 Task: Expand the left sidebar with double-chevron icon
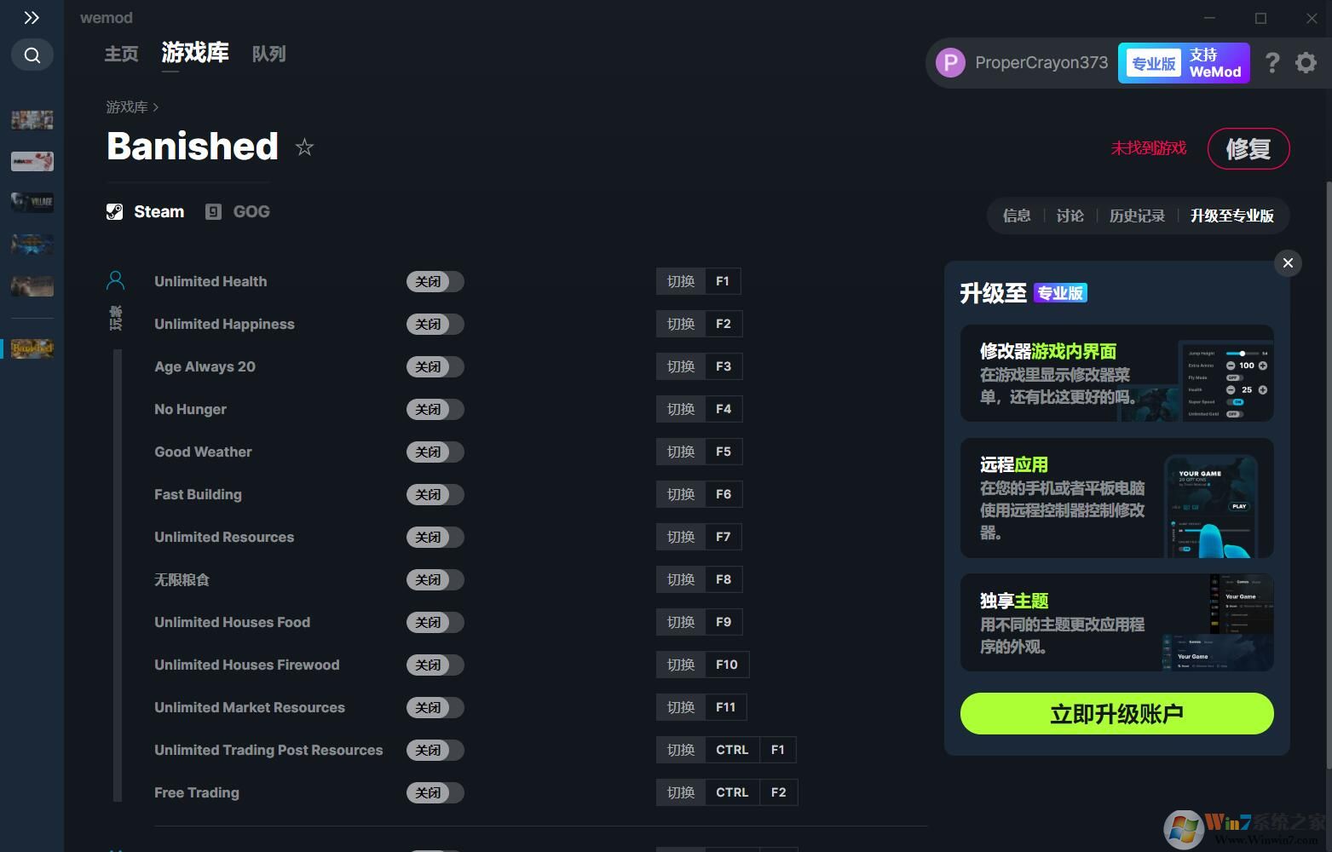[32, 18]
